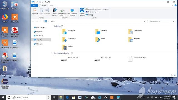Select Recycle Bin desktop icon
The image size is (178, 100).
[x=5, y=5]
